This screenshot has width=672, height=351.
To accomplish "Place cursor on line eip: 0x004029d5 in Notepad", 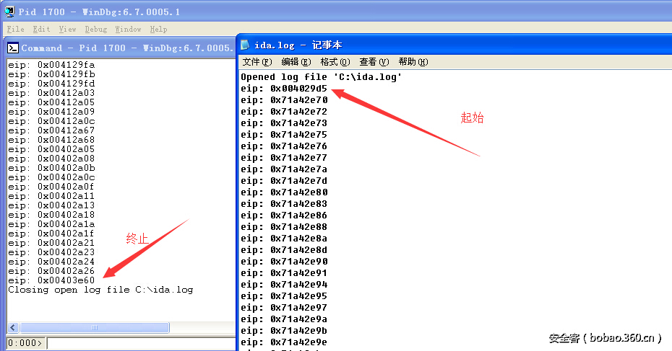I will pyautogui.click(x=284, y=89).
